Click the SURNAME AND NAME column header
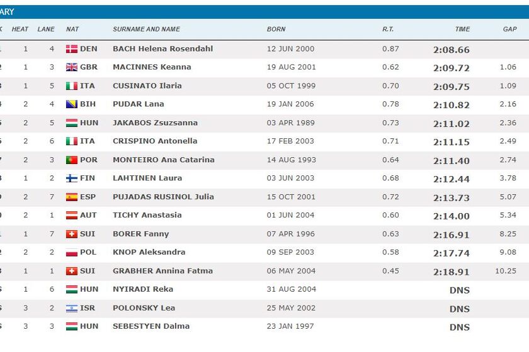529x352 pixels. (x=146, y=30)
